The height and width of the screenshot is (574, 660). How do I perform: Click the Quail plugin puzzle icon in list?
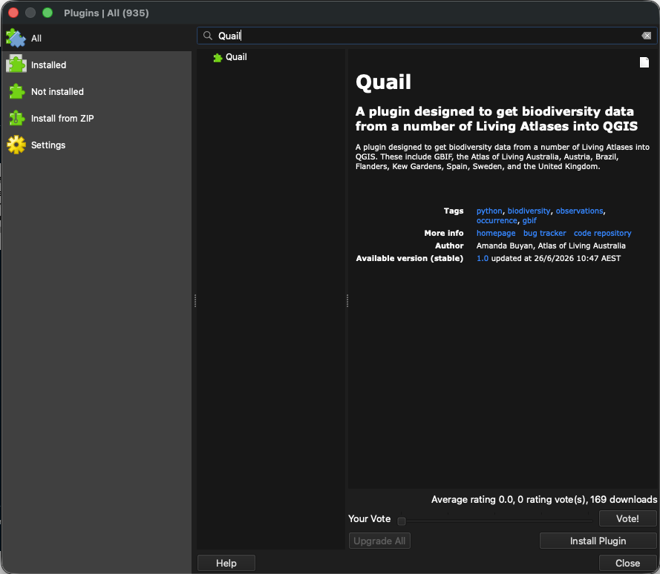[x=218, y=58]
